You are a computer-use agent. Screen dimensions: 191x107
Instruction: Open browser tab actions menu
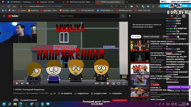pyautogui.click(x=3, y=2)
